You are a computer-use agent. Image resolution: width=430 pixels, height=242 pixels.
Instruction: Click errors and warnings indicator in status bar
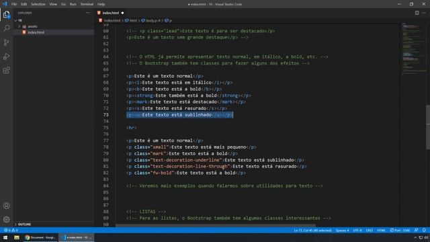point(11,230)
